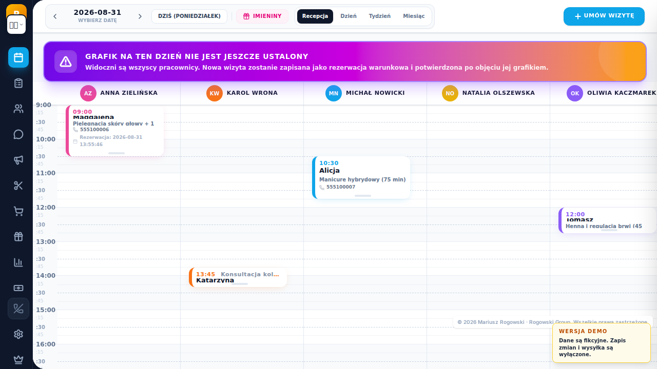Viewport: 657px width, 369px height.
Task: Click the Imieniny button
Action: point(262,16)
